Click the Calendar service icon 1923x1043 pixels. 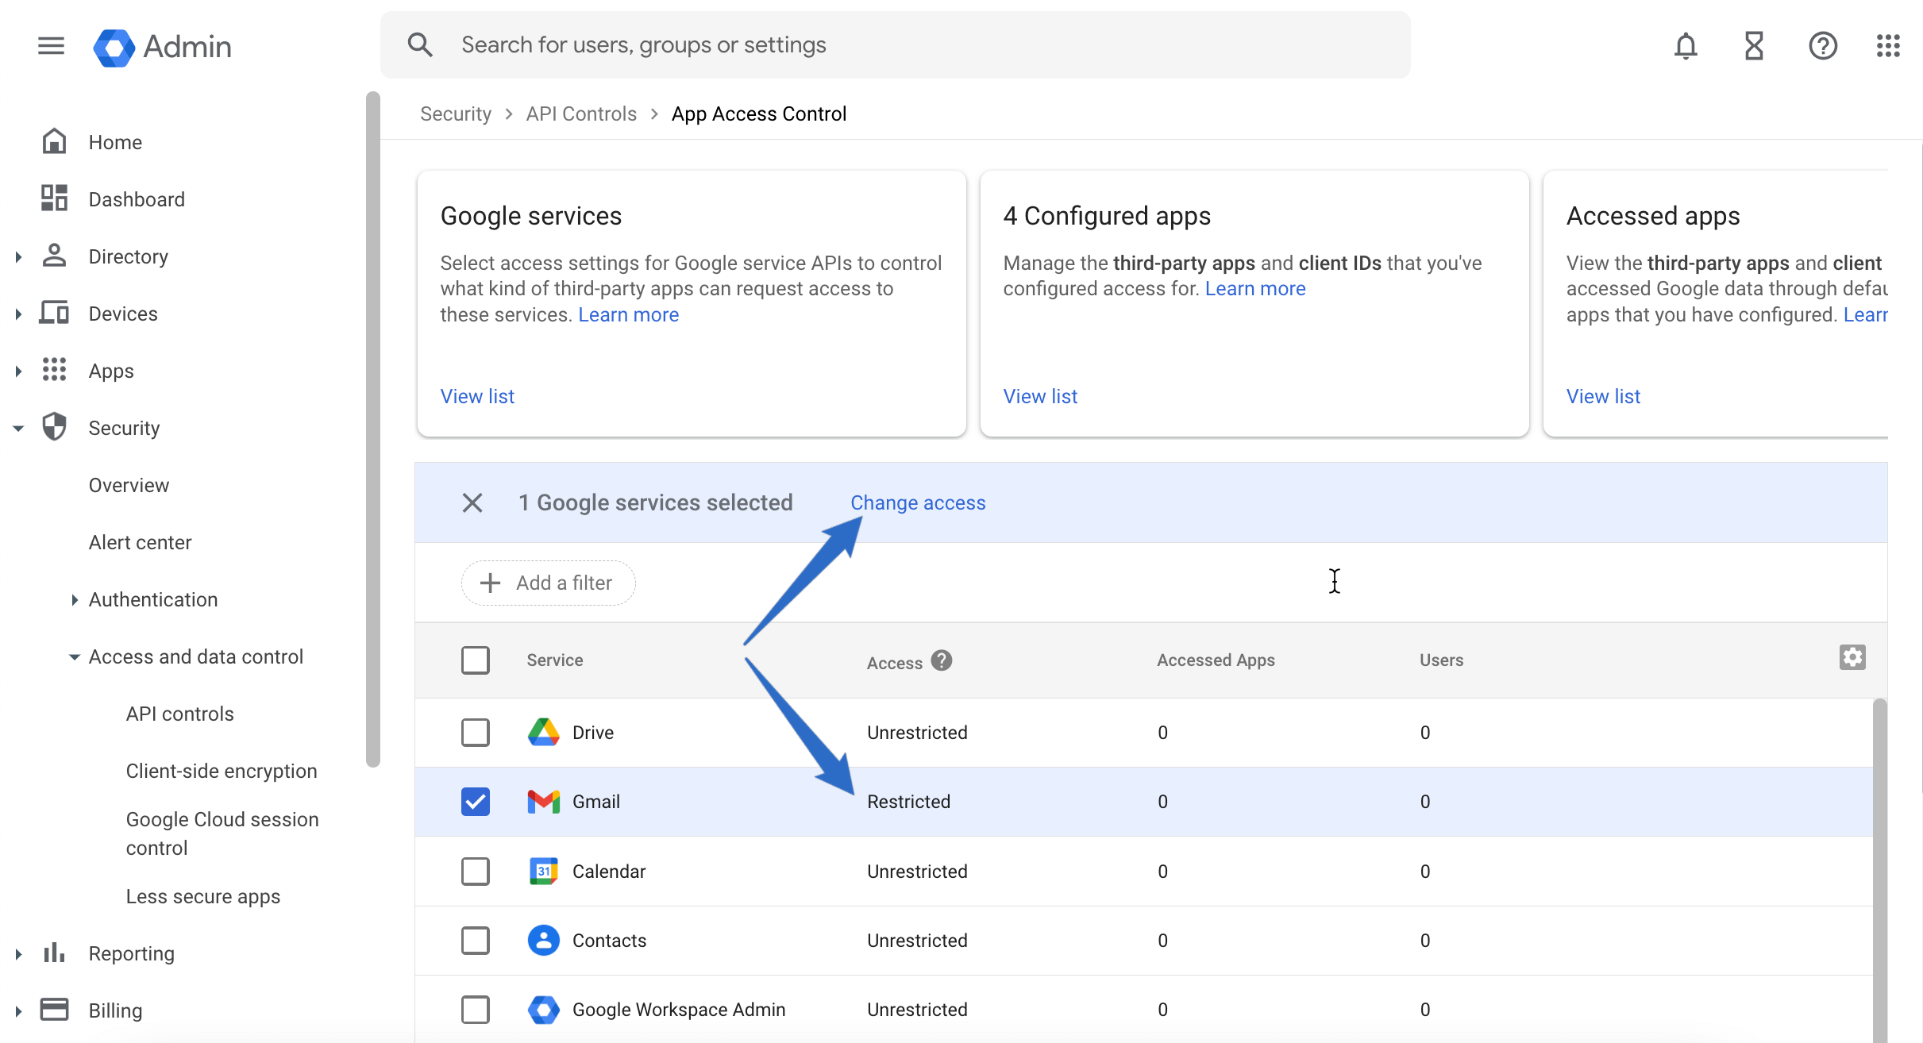tap(544, 871)
